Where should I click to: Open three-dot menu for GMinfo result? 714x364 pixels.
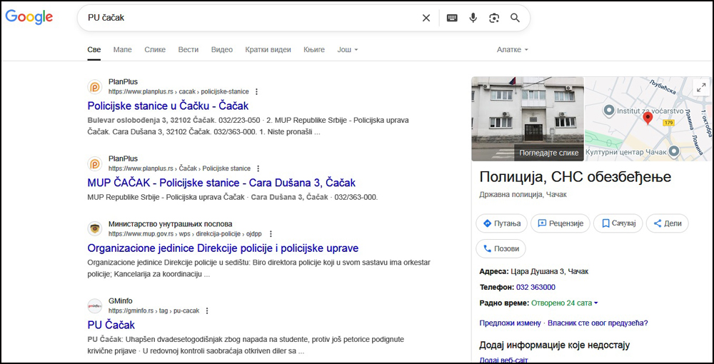click(x=207, y=310)
